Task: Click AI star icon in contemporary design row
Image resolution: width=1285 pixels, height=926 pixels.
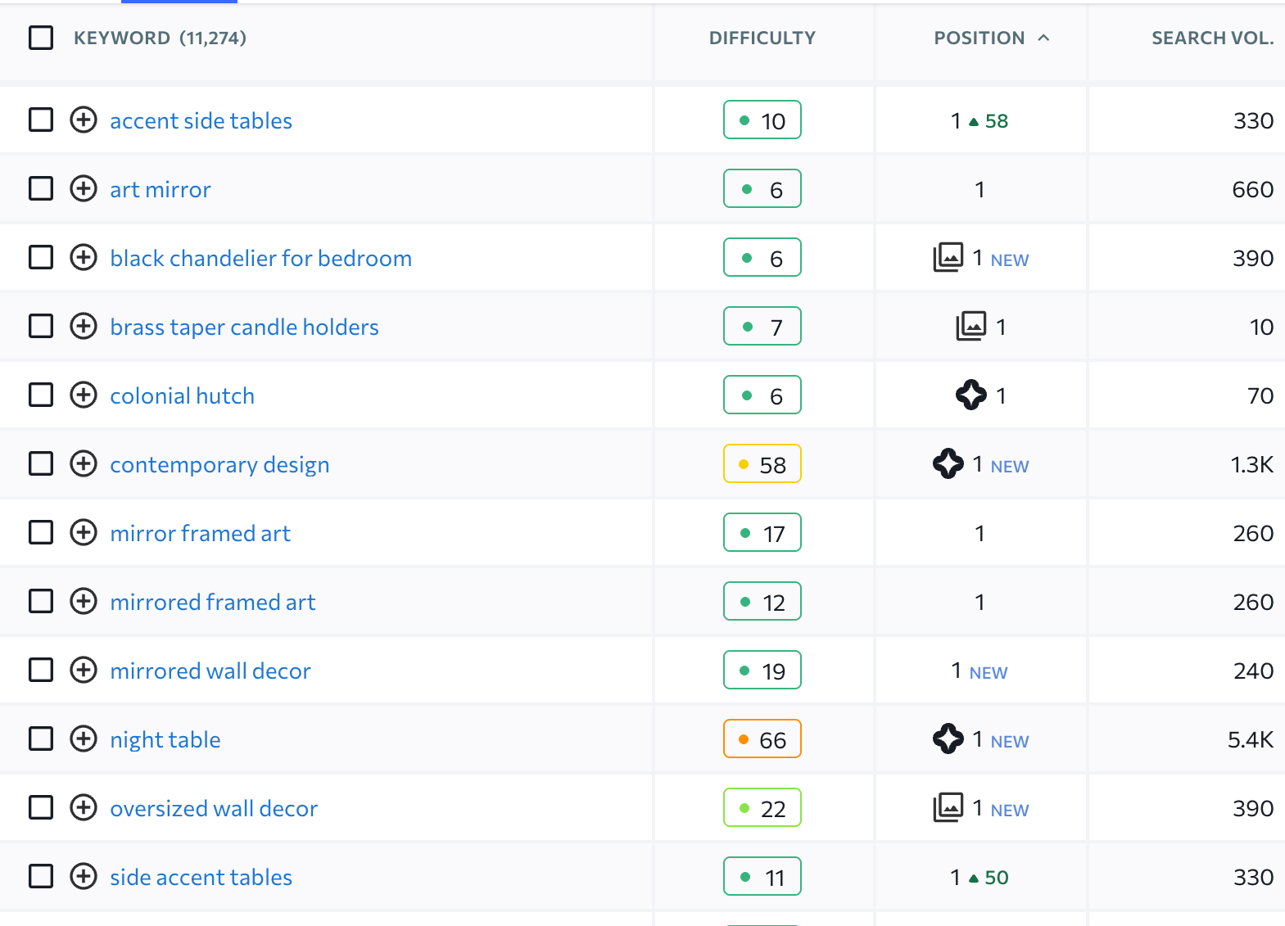Action: (x=948, y=463)
